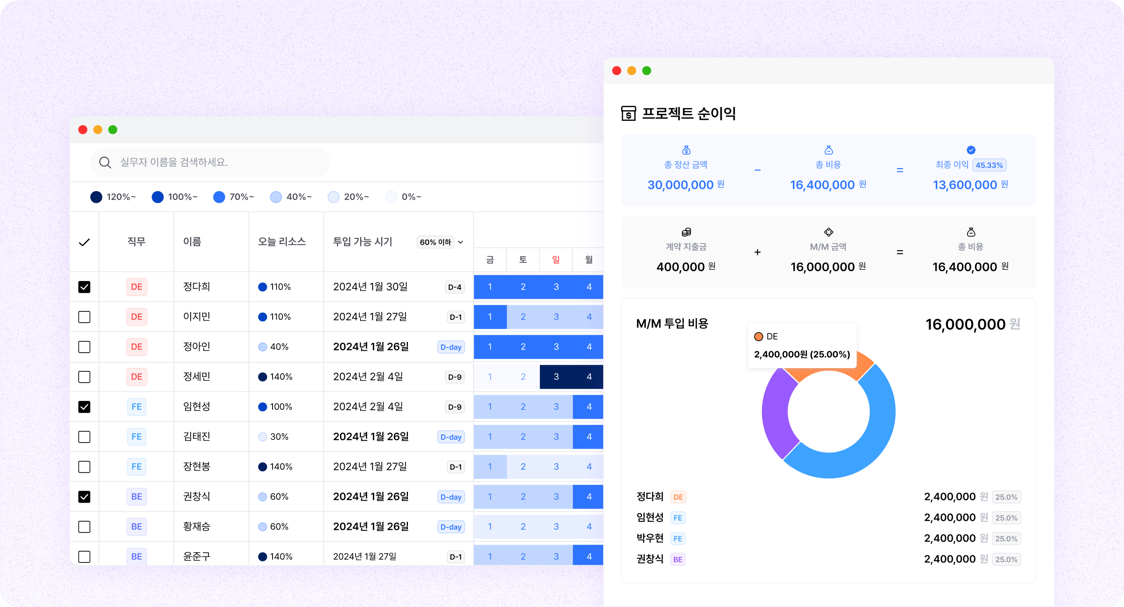Select the 금 day column header
The width and height of the screenshot is (1124, 607).
(x=490, y=260)
